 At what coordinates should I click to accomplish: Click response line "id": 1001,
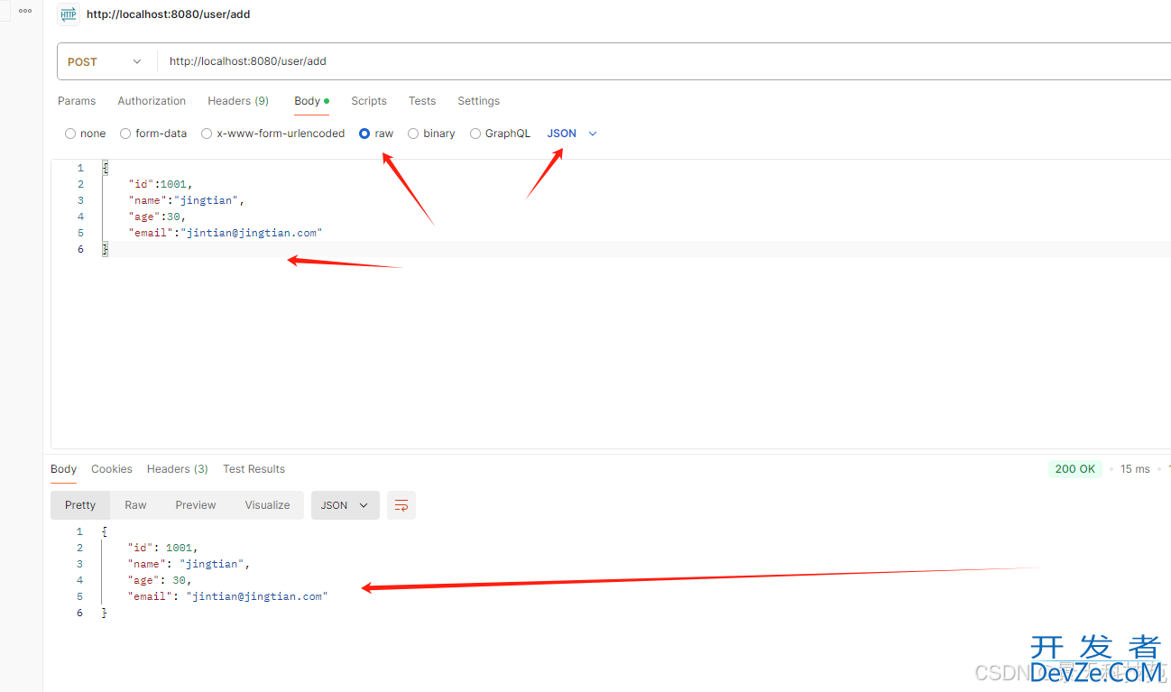162,548
